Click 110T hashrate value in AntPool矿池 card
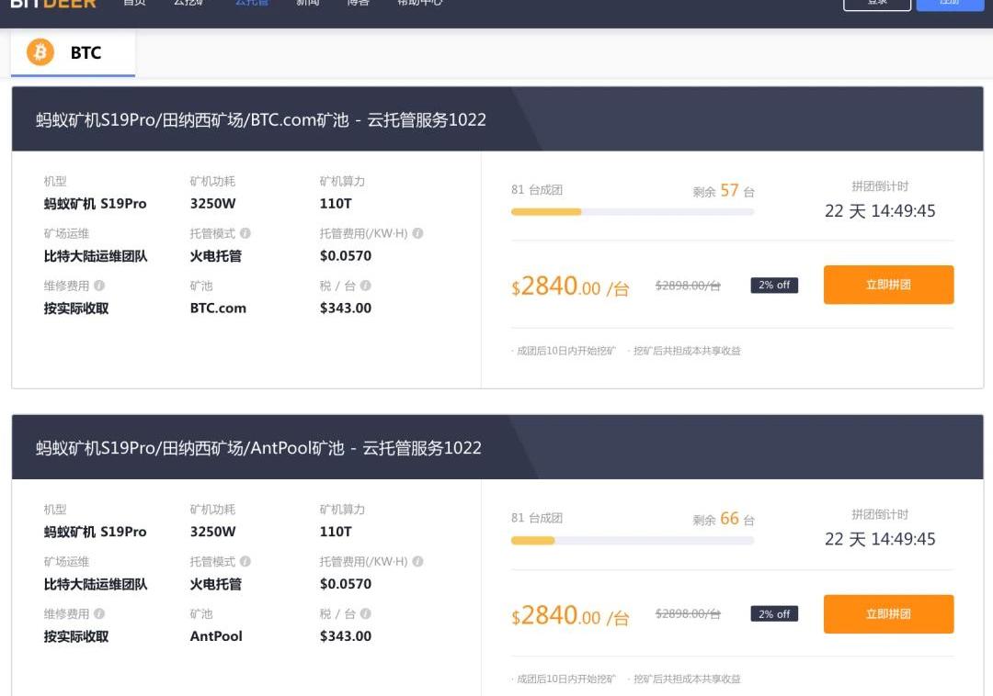Image resolution: width=993 pixels, height=696 pixels. click(x=336, y=532)
